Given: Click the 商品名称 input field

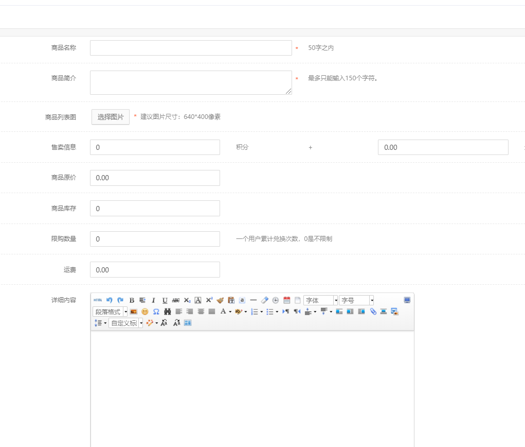Looking at the screenshot, I should click(191, 48).
